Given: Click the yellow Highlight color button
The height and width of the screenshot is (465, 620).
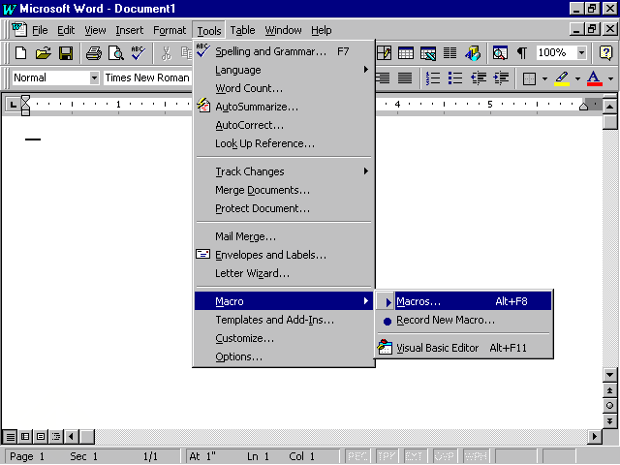Looking at the screenshot, I should pyautogui.click(x=562, y=77).
